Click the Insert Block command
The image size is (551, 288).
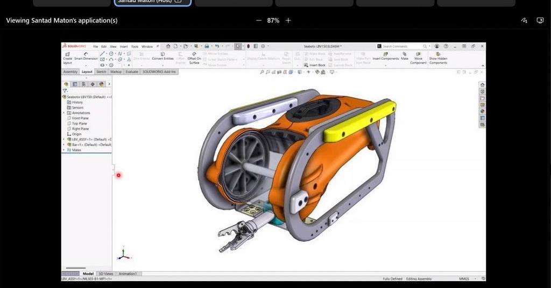315,65
